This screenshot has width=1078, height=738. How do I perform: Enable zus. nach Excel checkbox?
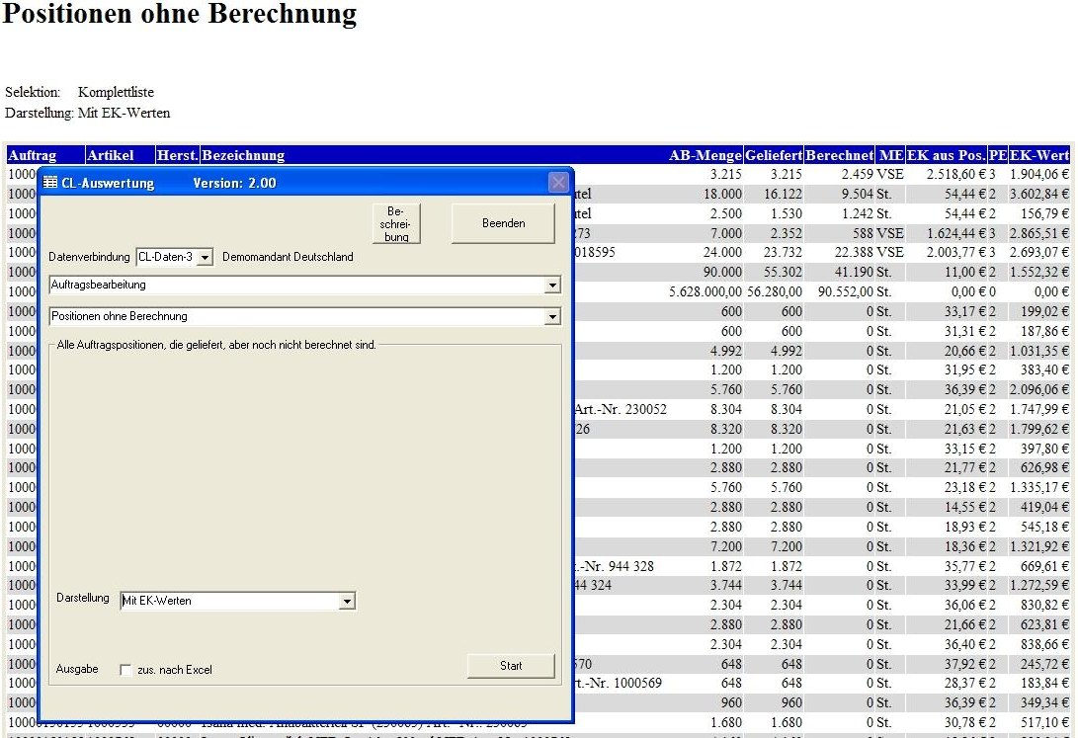(x=125, y=669)
